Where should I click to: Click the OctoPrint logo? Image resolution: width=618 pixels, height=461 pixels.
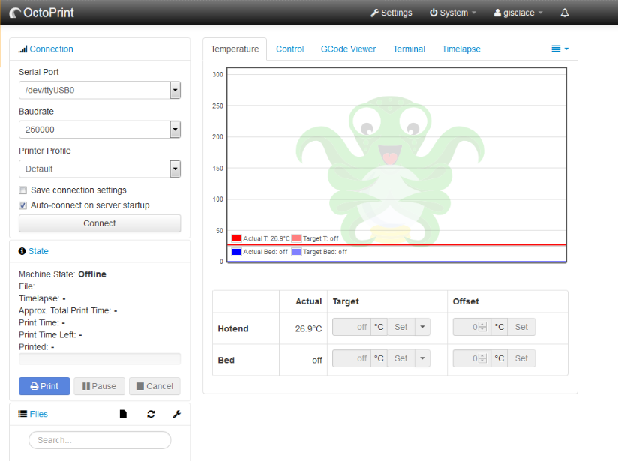pos(41,13)
